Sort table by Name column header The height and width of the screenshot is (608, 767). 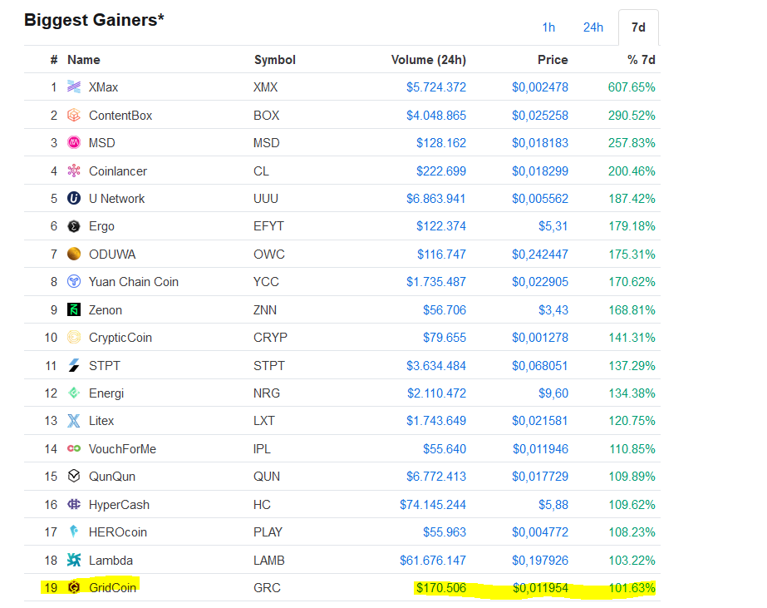84,60
